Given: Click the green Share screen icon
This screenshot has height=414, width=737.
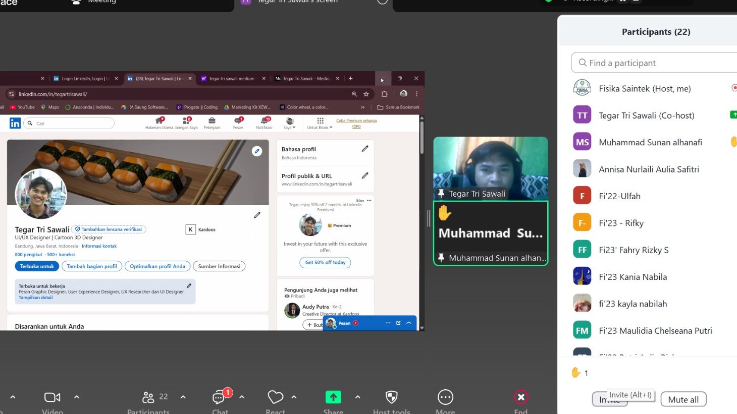Looking at the screenshot, I should (333, 398).
